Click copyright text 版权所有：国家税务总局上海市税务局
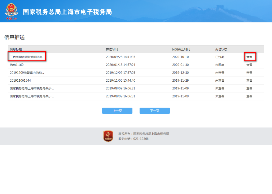This screenshot has width=272, height=194. (144, 134)
